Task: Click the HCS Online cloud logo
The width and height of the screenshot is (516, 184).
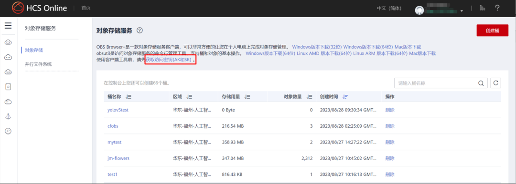Action: pos(18,8)
